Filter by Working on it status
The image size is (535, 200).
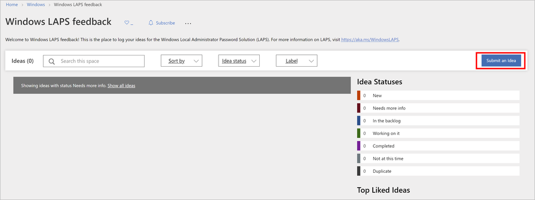tap(438, 133)
